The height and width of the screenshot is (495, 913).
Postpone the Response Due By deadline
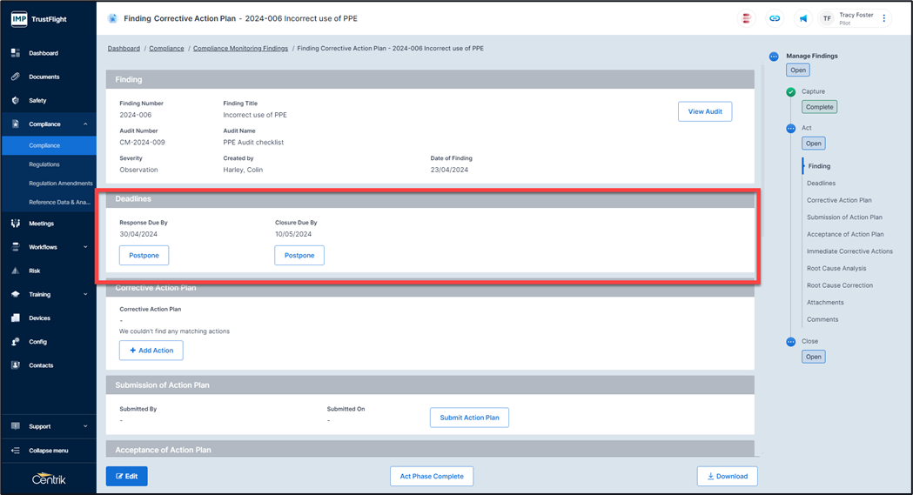[144, 255]
